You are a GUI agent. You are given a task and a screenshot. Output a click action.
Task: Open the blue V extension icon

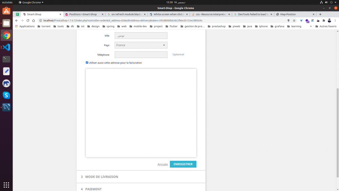(301, 21)
